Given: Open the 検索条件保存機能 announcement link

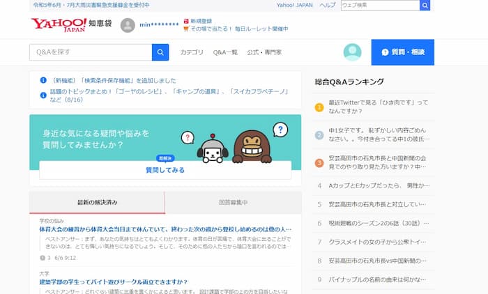Looking at the screenshot, I should pos(113,81).
